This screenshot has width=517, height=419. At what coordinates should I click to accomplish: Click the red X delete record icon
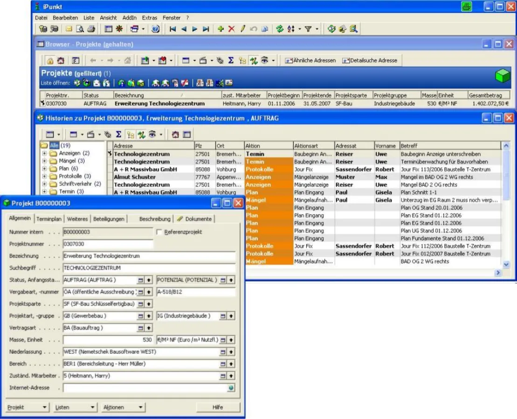click(231, 29)
